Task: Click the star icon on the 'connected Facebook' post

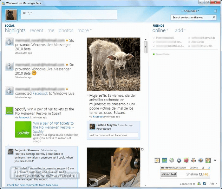Action: pyautogui.click(x=67, y=89)
